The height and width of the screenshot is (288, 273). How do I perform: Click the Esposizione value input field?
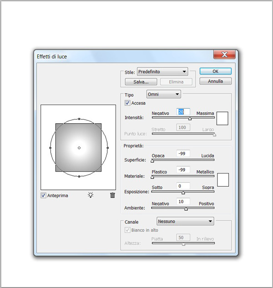coord(183,186)
